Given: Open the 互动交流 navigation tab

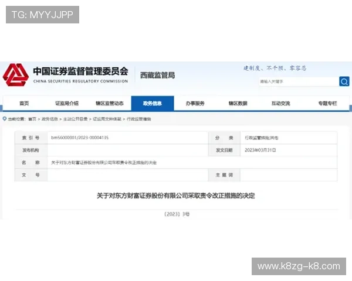Looking at the screenshot, I should click(280, 103).
